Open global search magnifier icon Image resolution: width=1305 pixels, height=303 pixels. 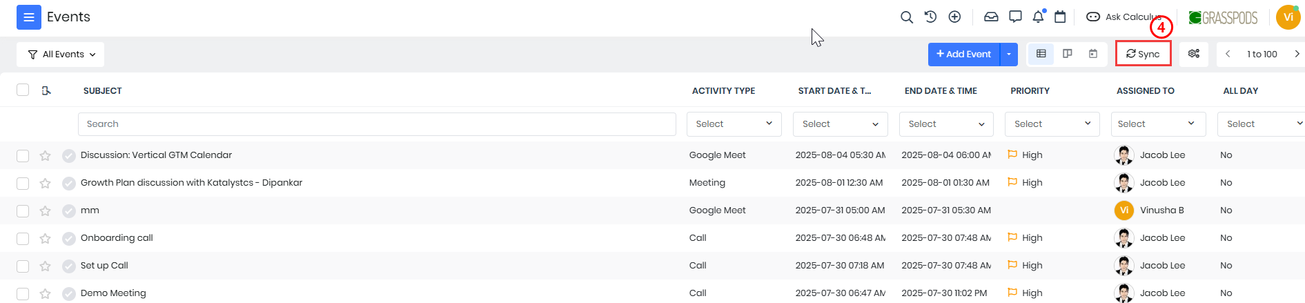pos(907,17)
